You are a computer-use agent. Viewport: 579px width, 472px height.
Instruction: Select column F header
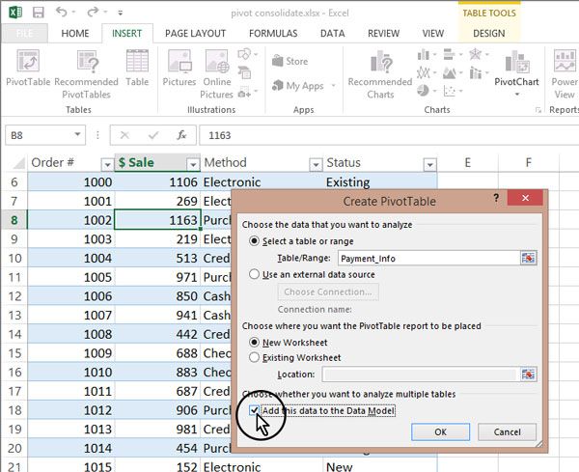tap(529, 162)
